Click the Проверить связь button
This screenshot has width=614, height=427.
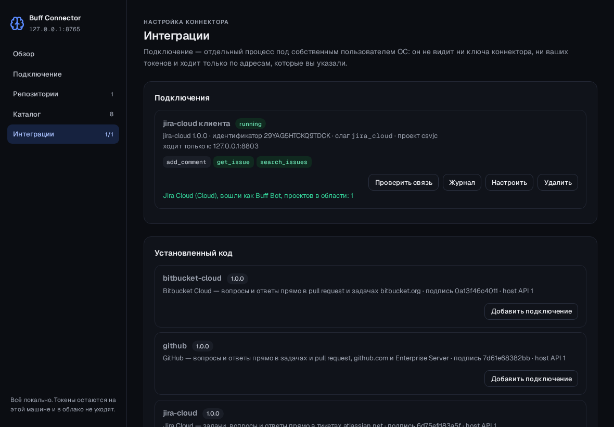click(403, 183)
